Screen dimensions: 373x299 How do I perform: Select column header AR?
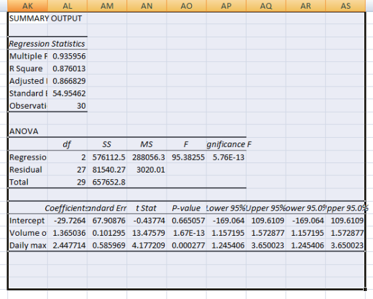point(306,6)
